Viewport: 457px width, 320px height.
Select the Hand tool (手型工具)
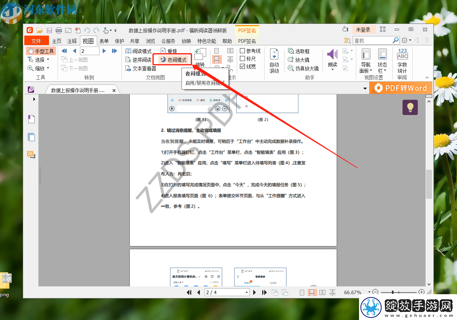(x=41, y=51)
